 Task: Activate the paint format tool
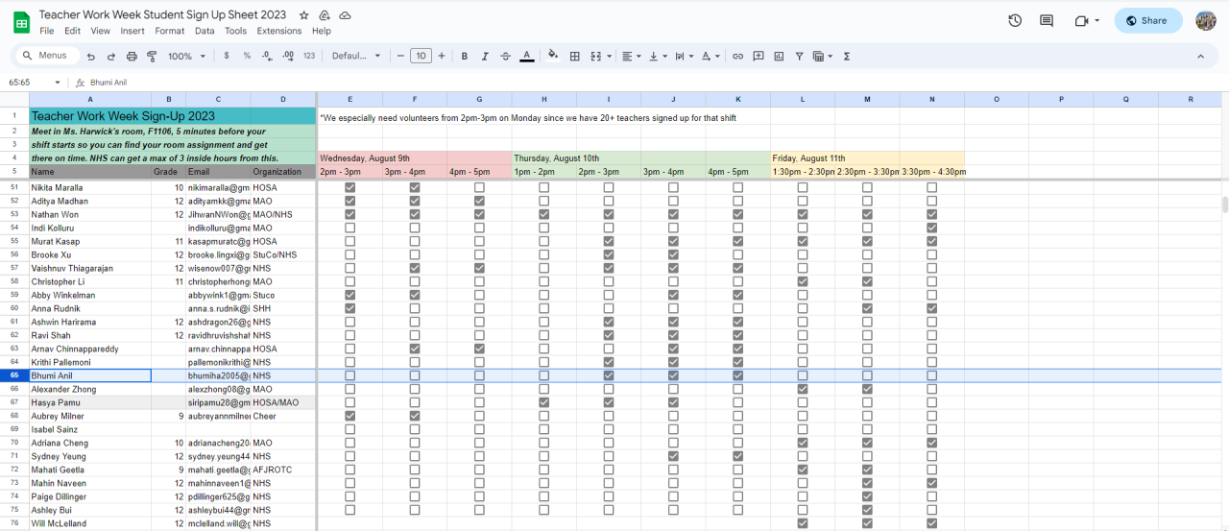pos(152,57)
